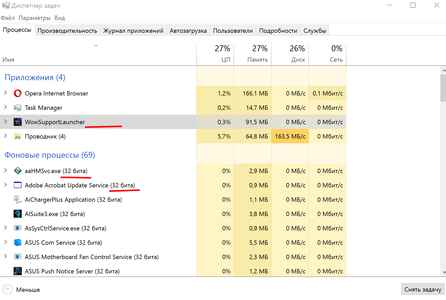Click the AsSysCtrlService.exe icon
Image resolution: width=446 pixels, height=300 pixels.
click(x=18, y=228)
